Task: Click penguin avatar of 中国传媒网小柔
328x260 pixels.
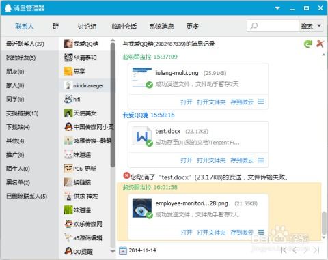Action: click(x=68, y=127)
